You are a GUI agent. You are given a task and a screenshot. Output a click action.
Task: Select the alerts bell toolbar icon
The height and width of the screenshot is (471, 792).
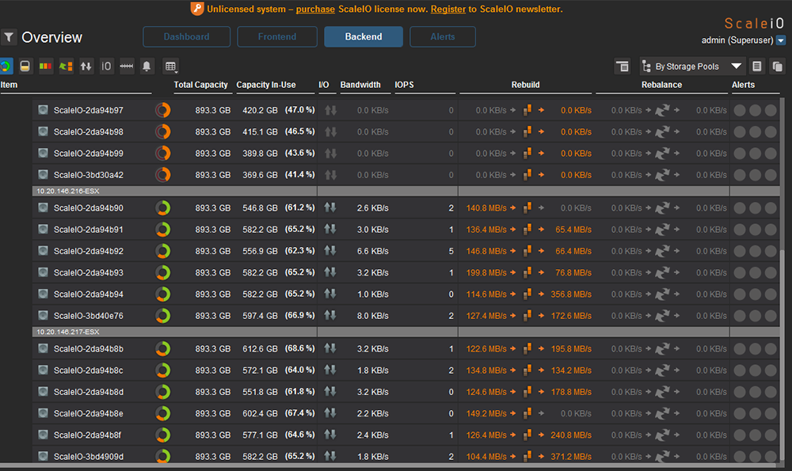pyautogui.click(x=147, y=66)
